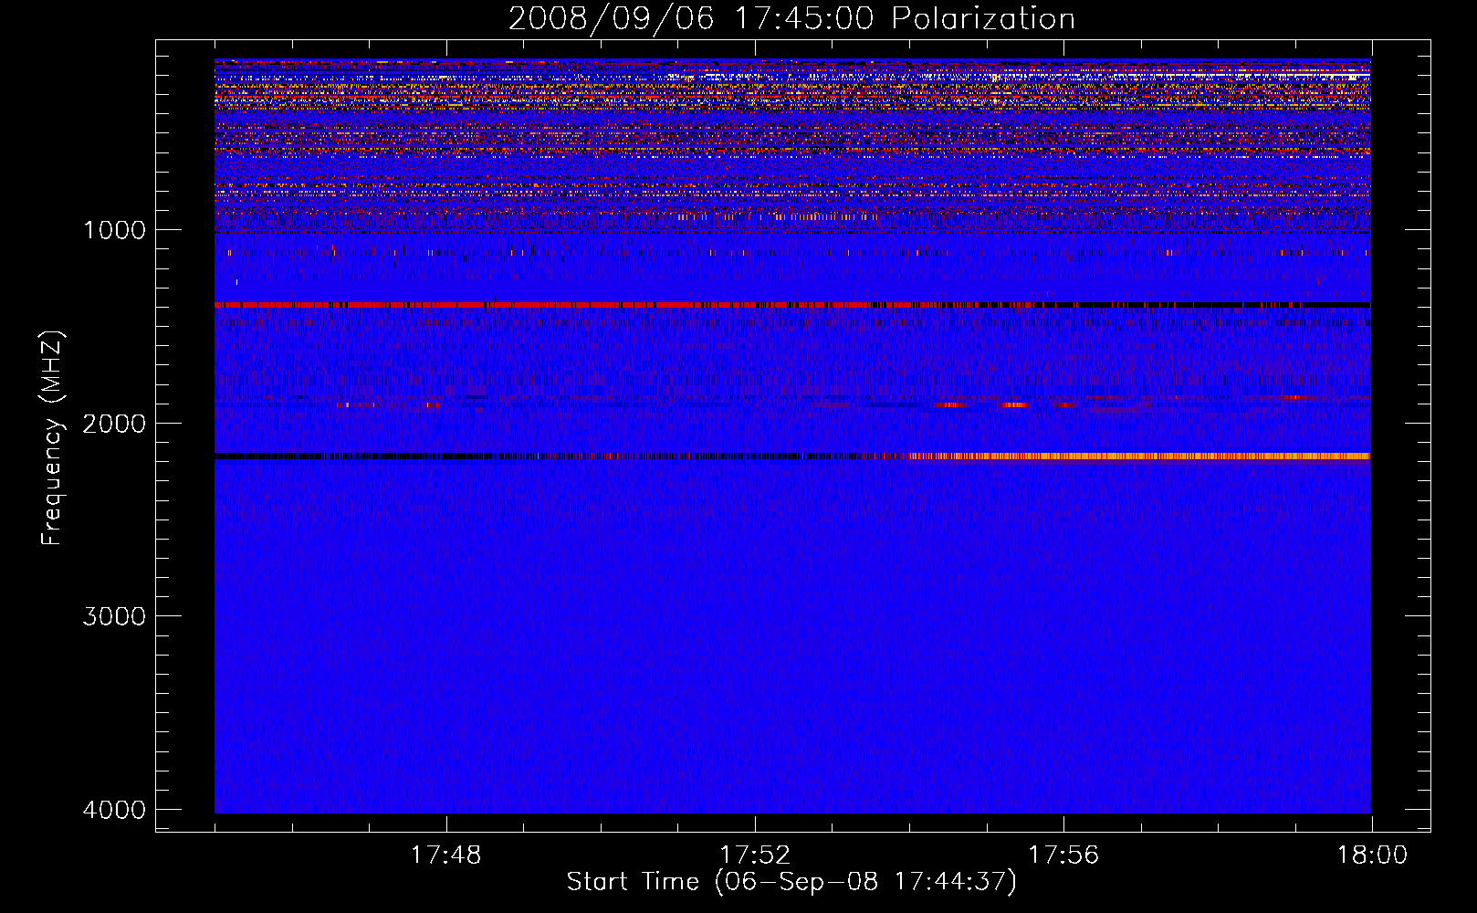
Task: Click the 4000 frequency tick label
Action: point(114,810)
